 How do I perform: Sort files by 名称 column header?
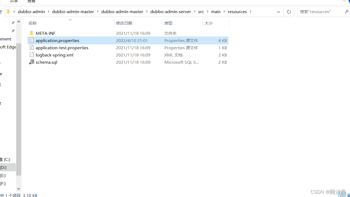tap(33, 23)
